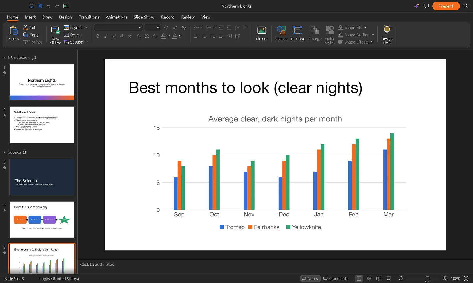Click the Home icon in title bar
473x283 pixels.
32,6
